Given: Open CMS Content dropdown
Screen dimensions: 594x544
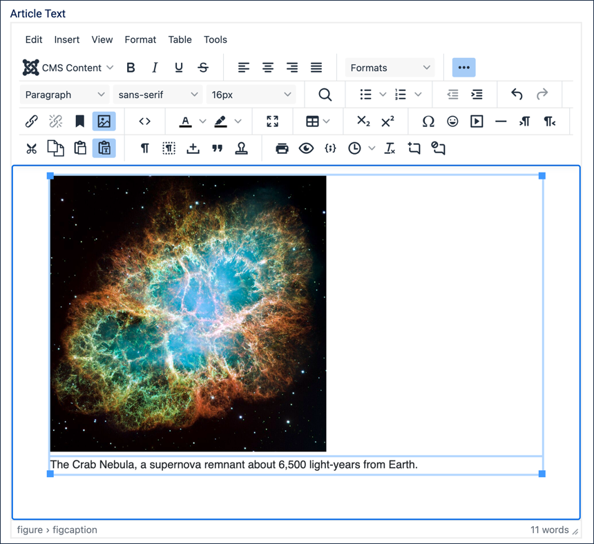Looking at the screenshot, I should click(x=68, y=68).
